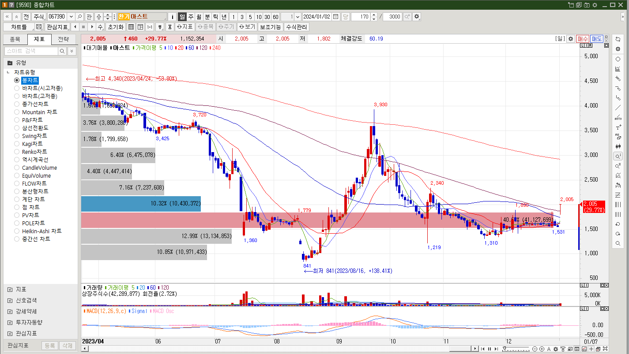The width and height of the screenshot is (629, 354).
Task: Expand the 투자자동향 section
Action: tap(10, 322)
